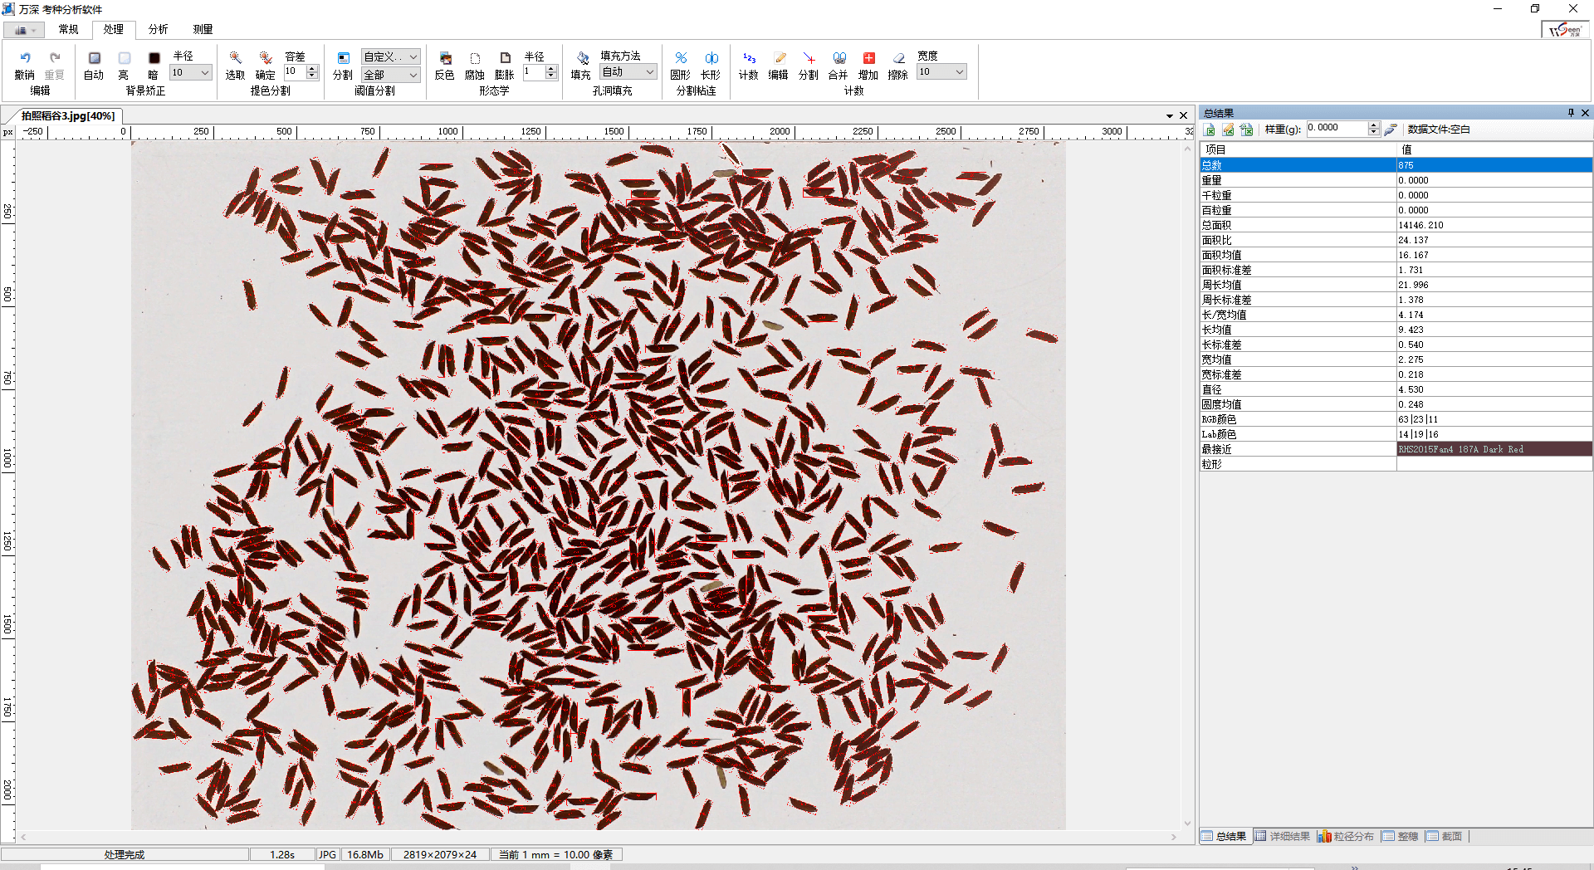Switch to the 分析 ribbon tab
Image resolution: width=1594 pixels, height=870 pixels.
(x=158, y=29)
